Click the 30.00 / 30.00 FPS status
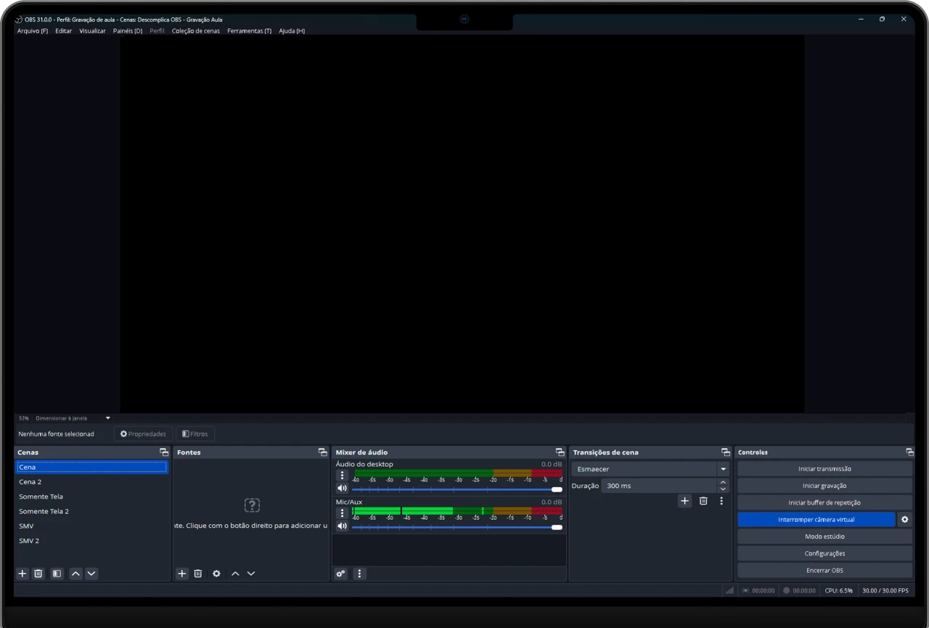 coord(885,591)
